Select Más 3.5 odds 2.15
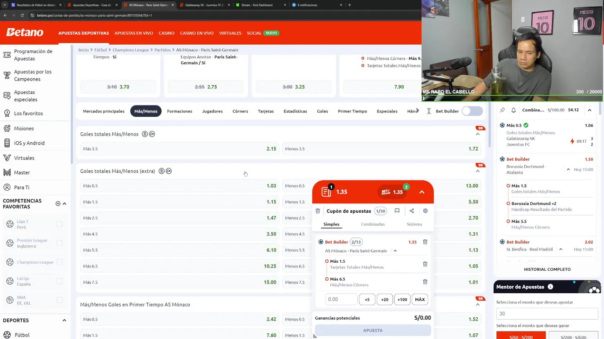This screenshot has width=604, height=339. pyautogui.click(x=179, y=149)
